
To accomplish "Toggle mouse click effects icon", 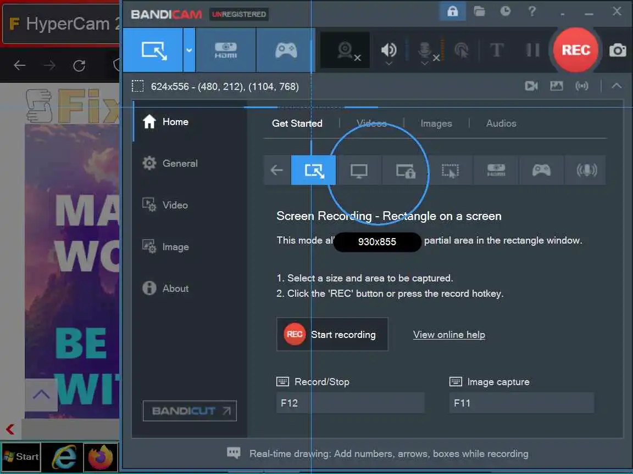I will click(462, 50).
